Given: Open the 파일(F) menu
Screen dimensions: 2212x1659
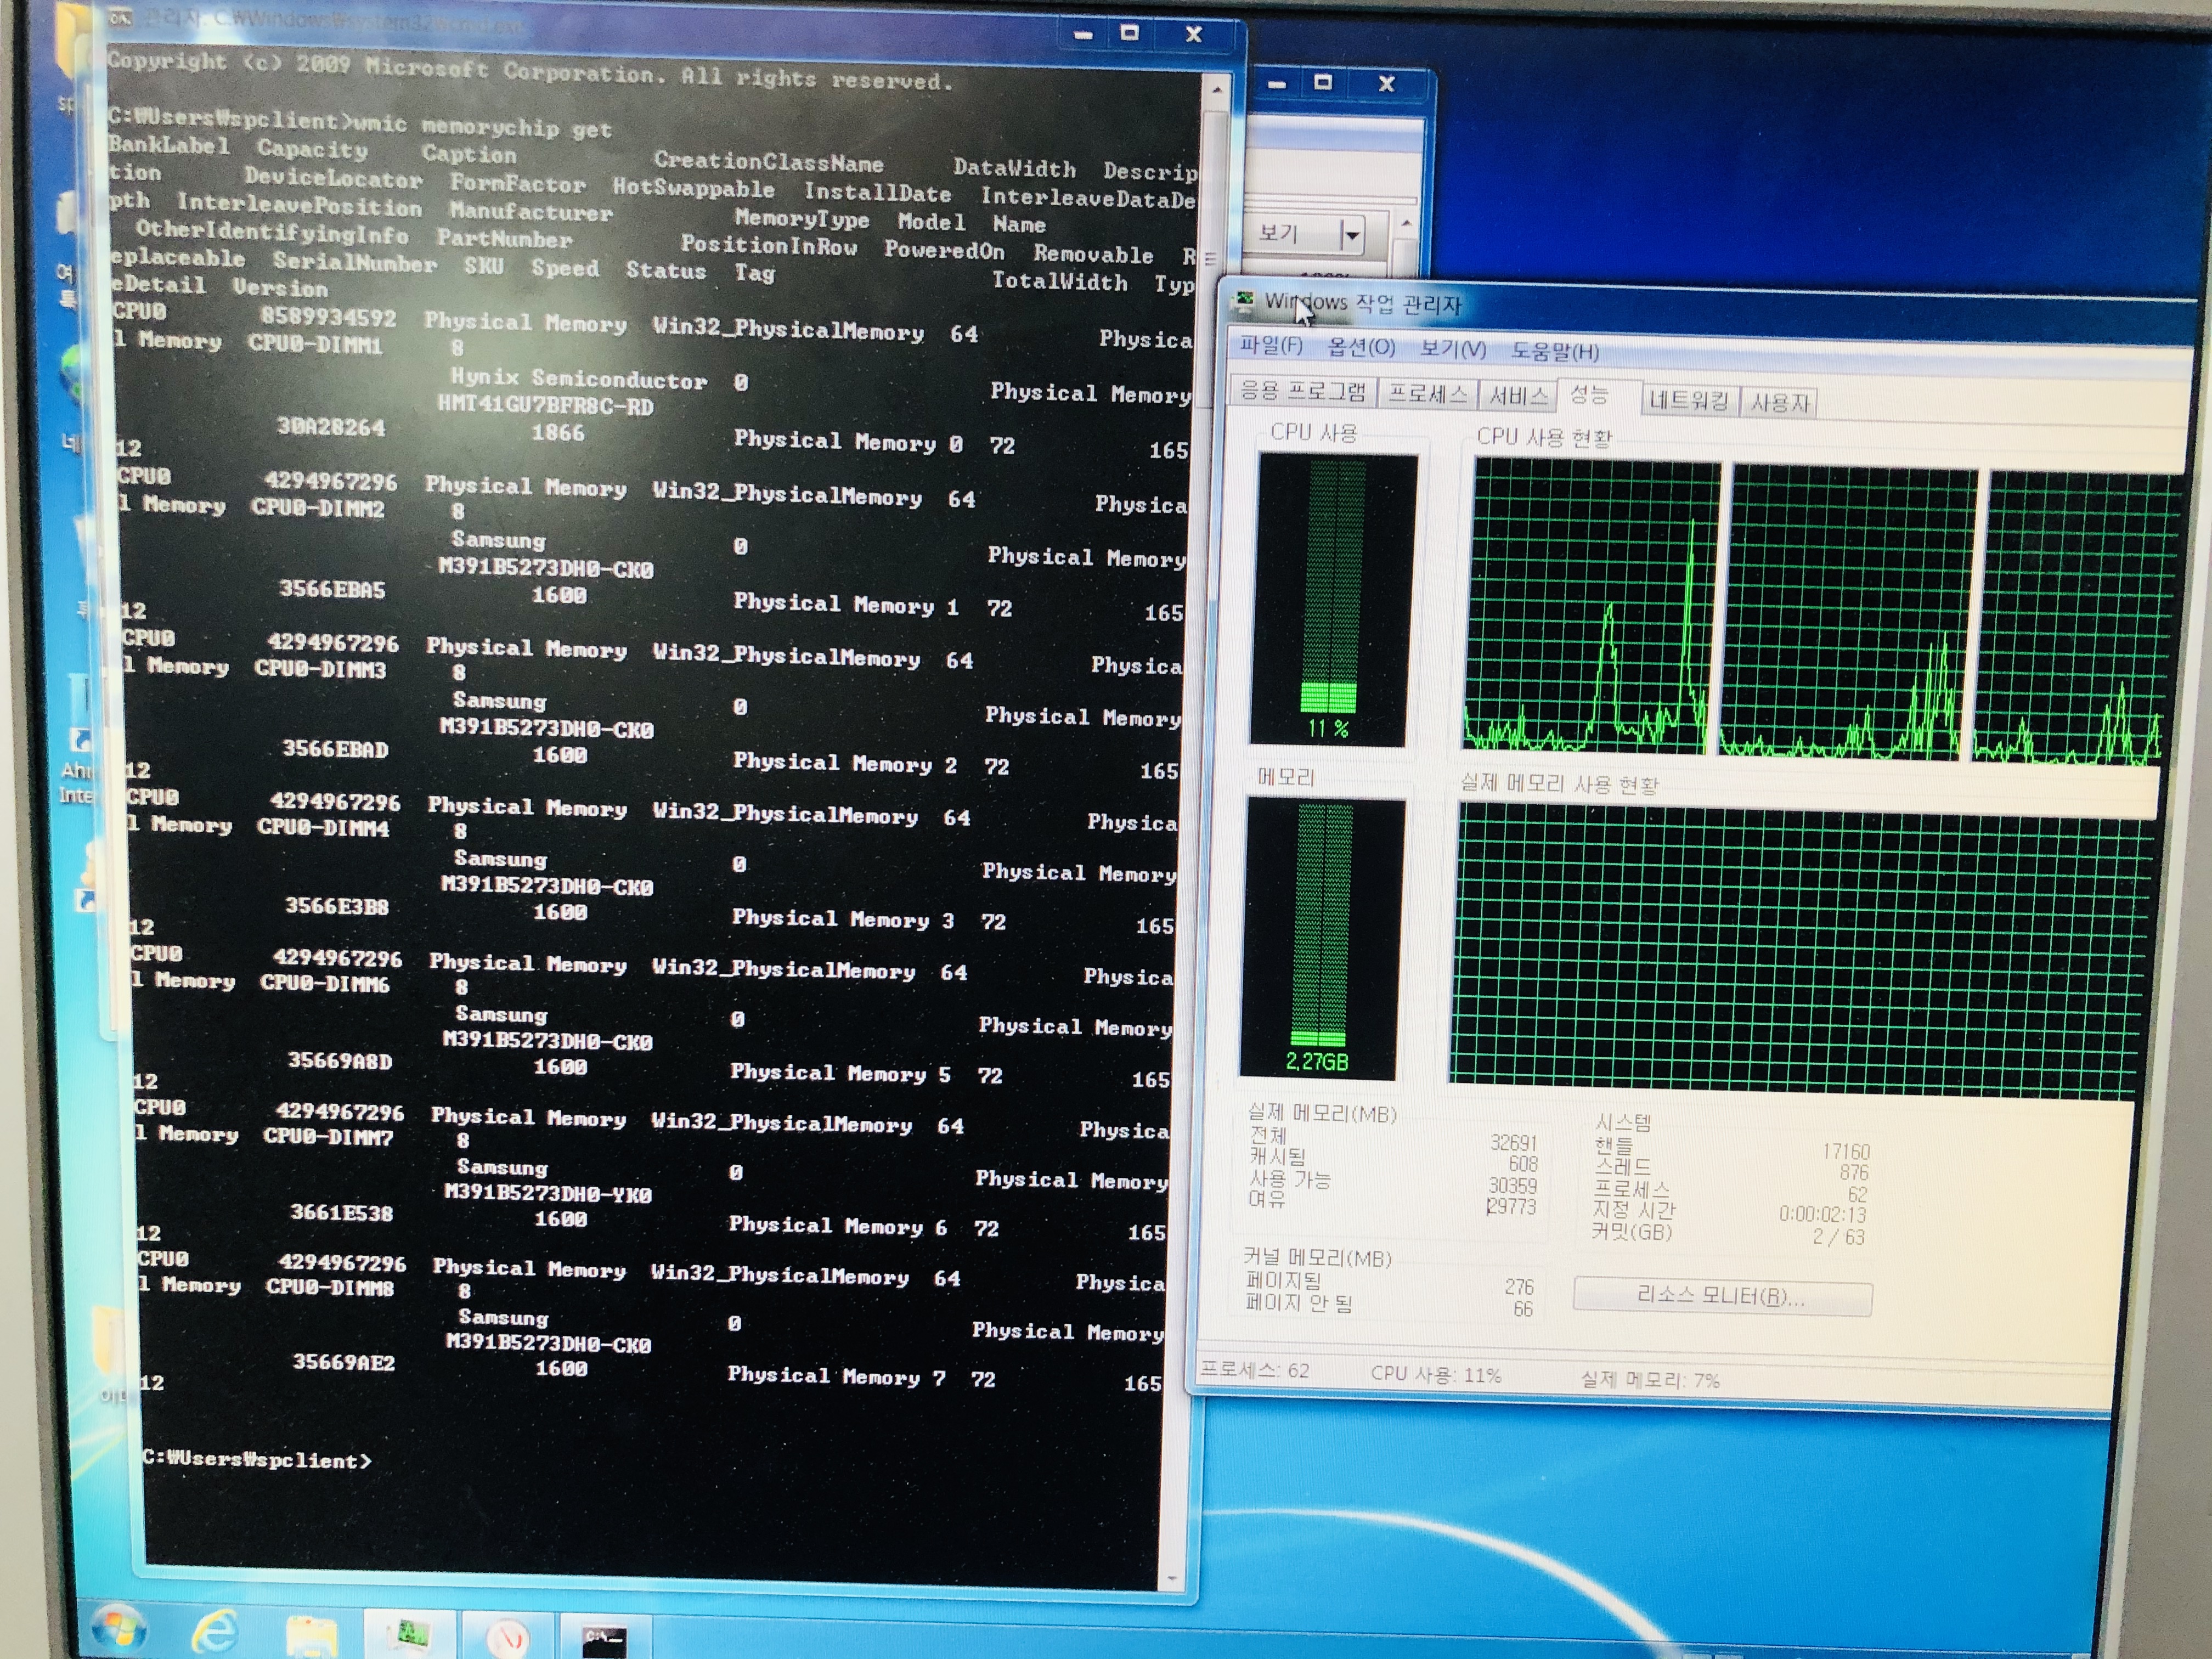Looking at the screenshot, I should coord(1270,346).
